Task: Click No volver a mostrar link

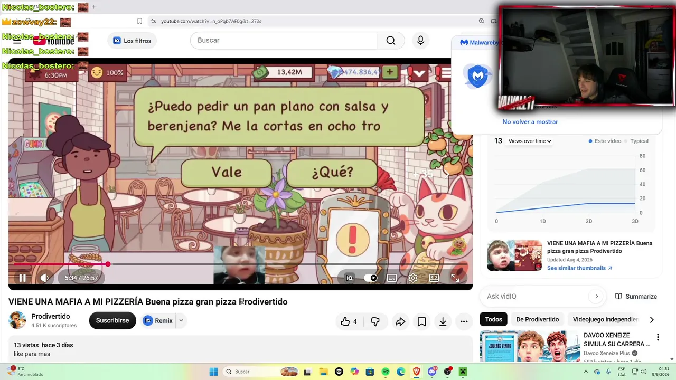Action: coord(530,121)
